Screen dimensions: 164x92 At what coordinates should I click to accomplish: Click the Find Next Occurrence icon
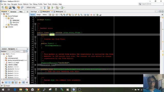click(x=67, y=15)
